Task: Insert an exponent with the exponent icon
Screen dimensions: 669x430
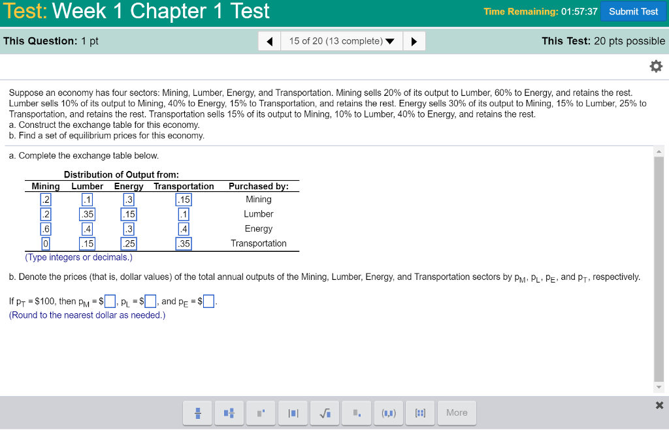Action: [x=261, y=412]
